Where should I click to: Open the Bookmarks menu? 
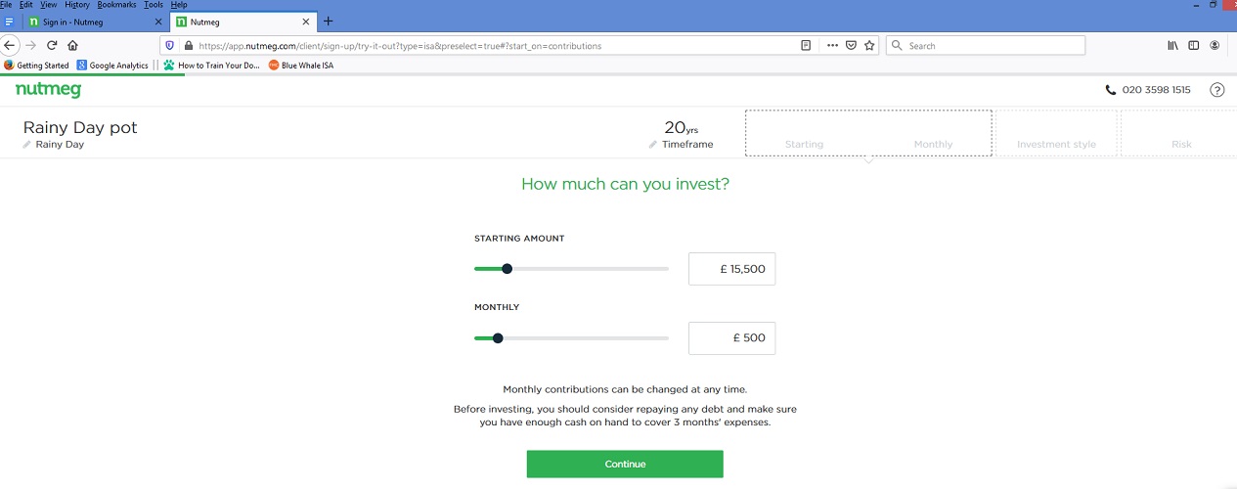click(x=117, y=5)
